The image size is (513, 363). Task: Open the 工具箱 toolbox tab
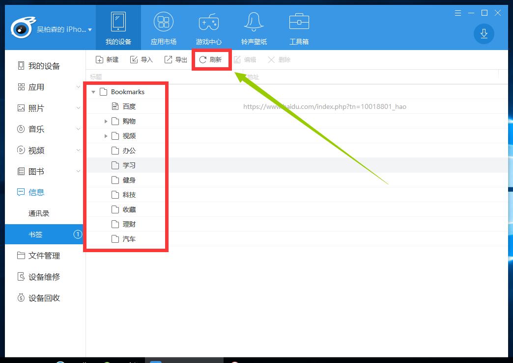pyautogui.click(x=299, y=28)
